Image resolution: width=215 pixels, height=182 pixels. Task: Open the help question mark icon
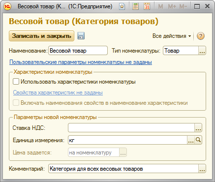click(x=201, y=36)
